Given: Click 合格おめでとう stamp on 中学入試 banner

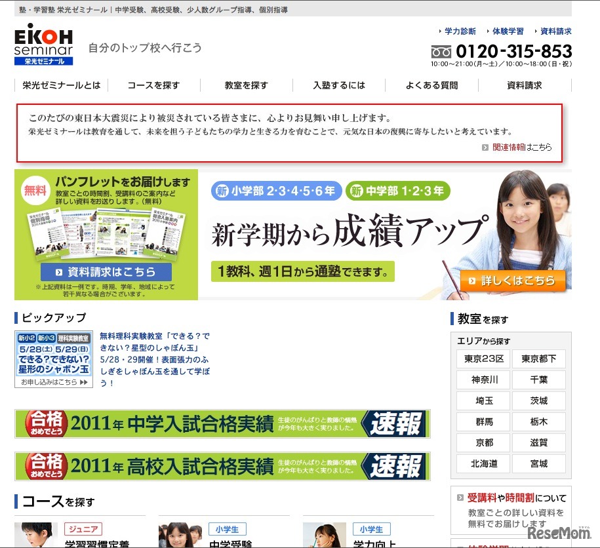Looking at the screenshot, I should (47, 423).
